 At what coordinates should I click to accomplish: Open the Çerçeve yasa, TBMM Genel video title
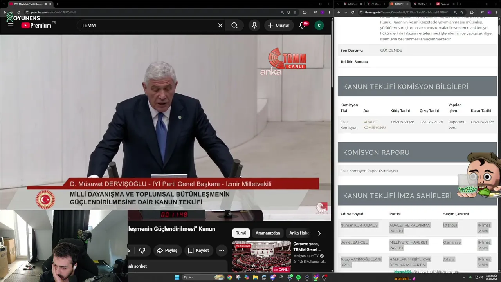pyautogui.click(x=307, y=246)
